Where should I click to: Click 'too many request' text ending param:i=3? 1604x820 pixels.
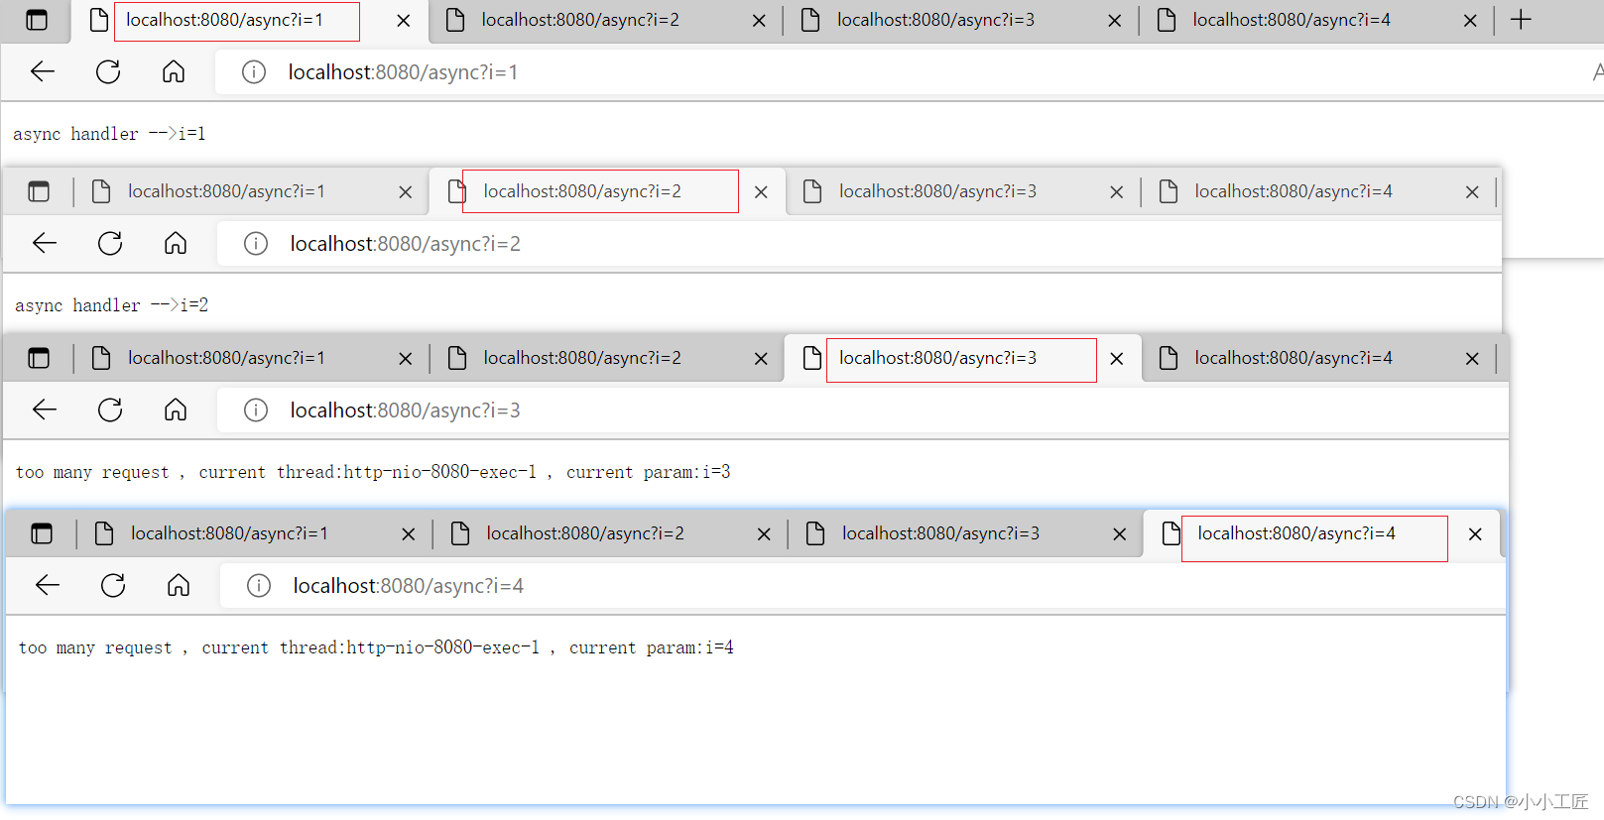point(373,472)
